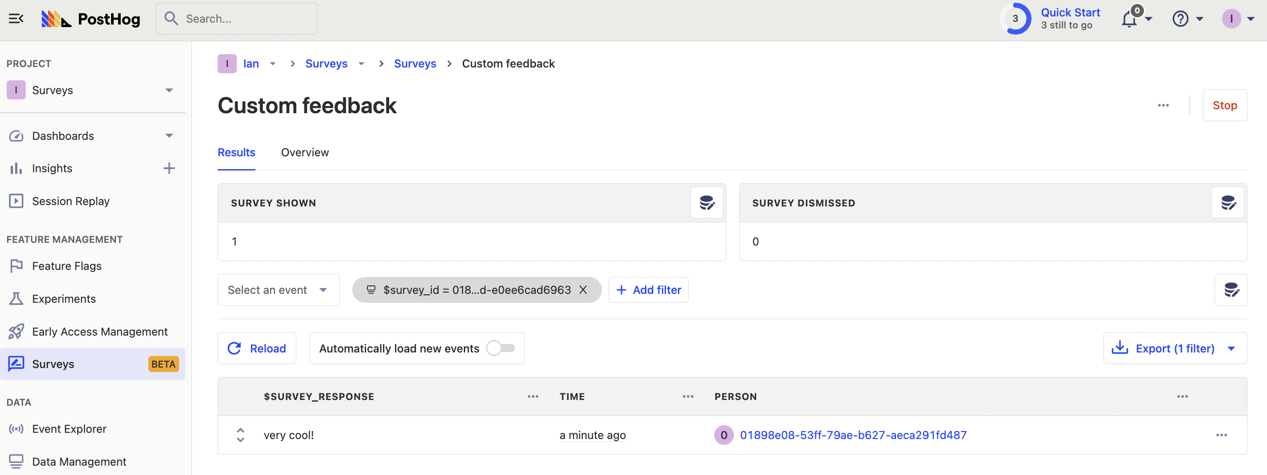Open the person 01898e08 profile link

click(x=853, y=435)
